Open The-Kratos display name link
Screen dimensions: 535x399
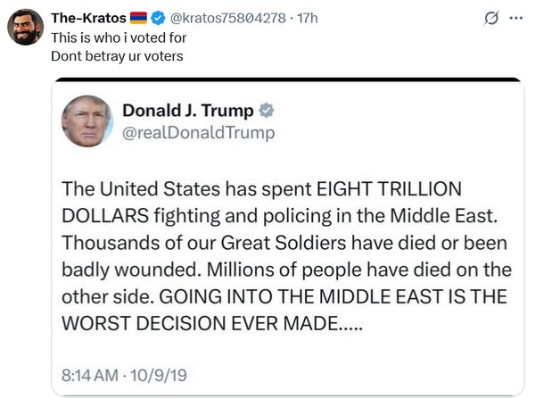pyautogui.click(x=88, y=18)
